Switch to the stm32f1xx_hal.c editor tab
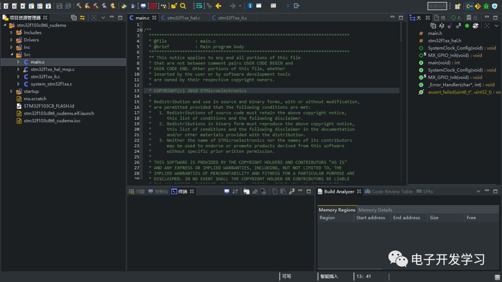Viewport: 502px width, 282px height. click(x=184, y=18)
